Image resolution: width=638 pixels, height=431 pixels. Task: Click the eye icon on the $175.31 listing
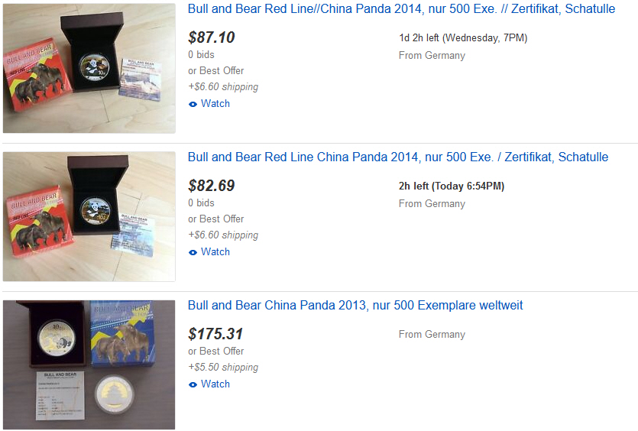[x=193, y=384]
